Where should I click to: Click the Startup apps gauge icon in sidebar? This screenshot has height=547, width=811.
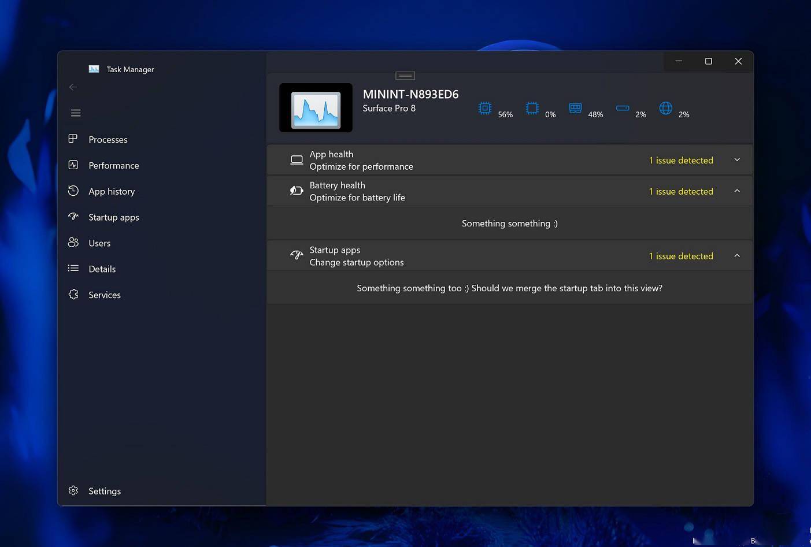tap(73, 217)
